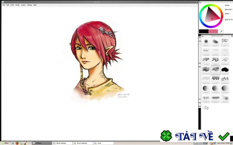Open the Layers menu
The image size is (233, 145).
pos(23,5)
